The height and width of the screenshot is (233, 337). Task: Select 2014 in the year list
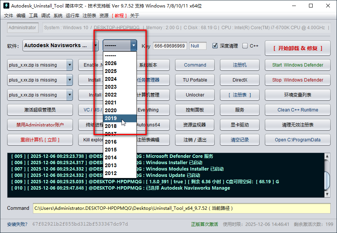120,157
